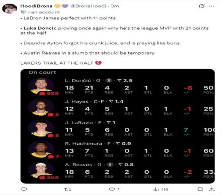Open the 3m post timestamp
The width and height of the screenshot is (222, 195).
[x=115, y=6]
